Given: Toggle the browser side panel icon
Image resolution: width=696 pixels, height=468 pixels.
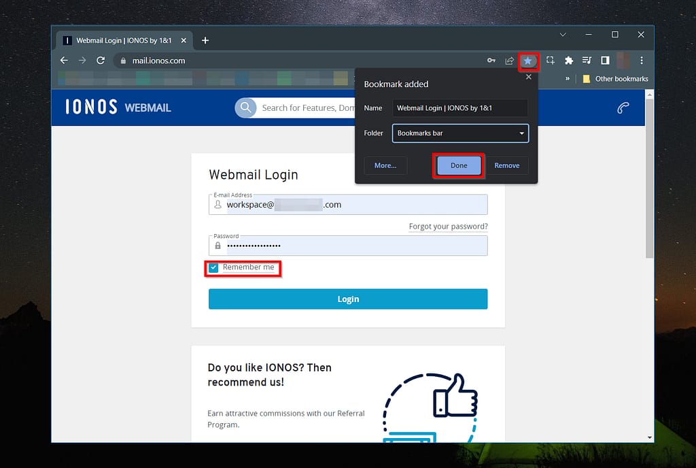Looking at the screenshot, I should point(605,61).
